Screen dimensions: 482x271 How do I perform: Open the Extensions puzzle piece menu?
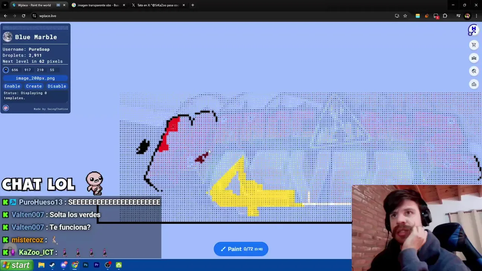445,16
